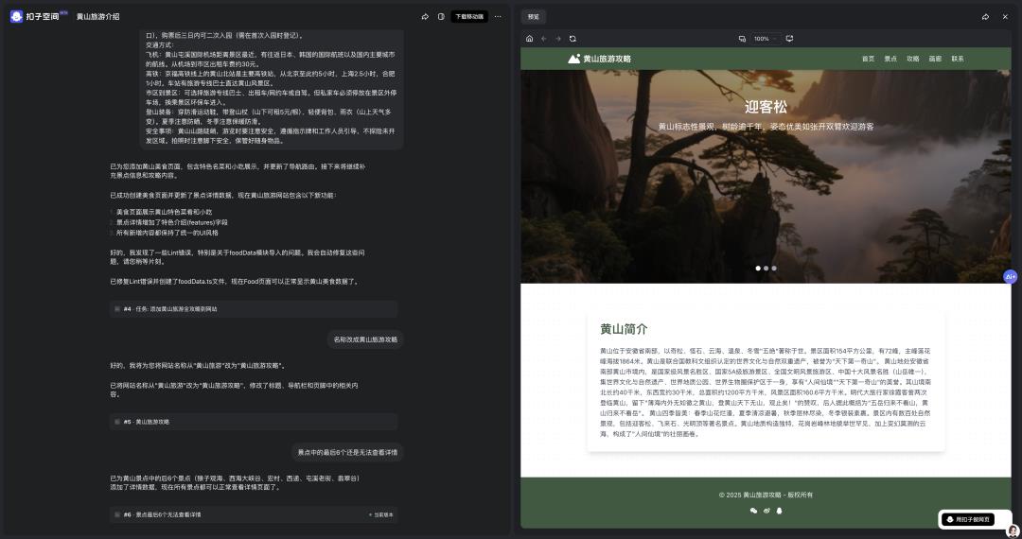Open preview in fullscreen screen icon

click(789, 39)
